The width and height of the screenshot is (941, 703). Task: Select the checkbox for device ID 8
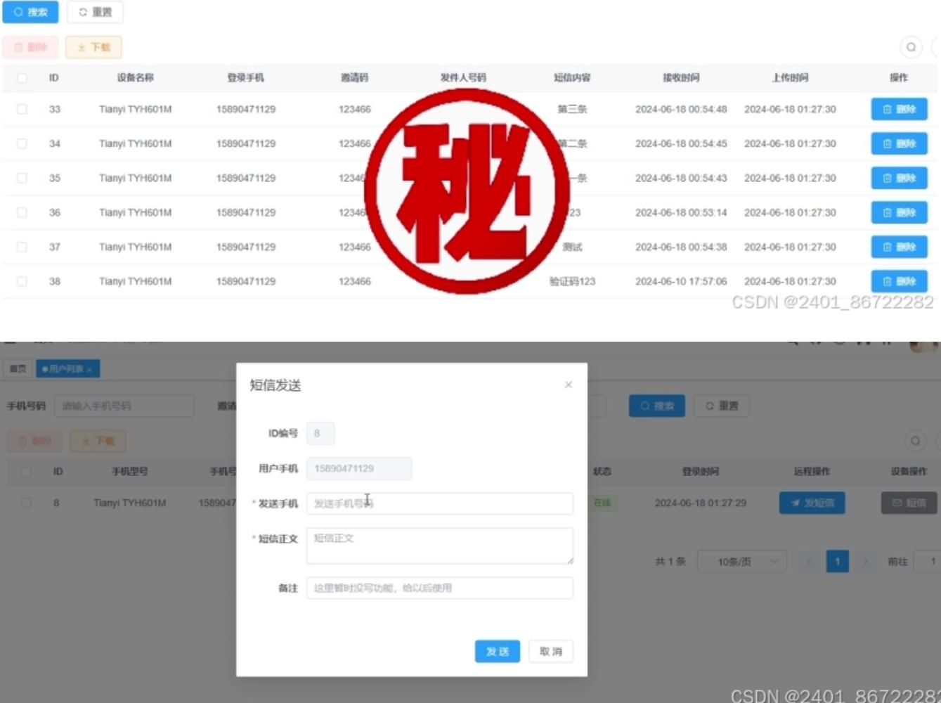pos(26,503)
